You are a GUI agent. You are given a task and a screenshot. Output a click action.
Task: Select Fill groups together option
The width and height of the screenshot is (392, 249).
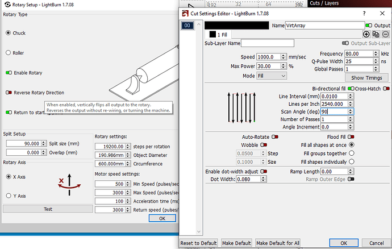coord(352,153)
